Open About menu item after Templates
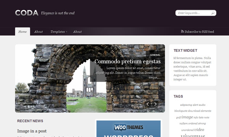This screenshot has width=229, height=137. [77, 32]
